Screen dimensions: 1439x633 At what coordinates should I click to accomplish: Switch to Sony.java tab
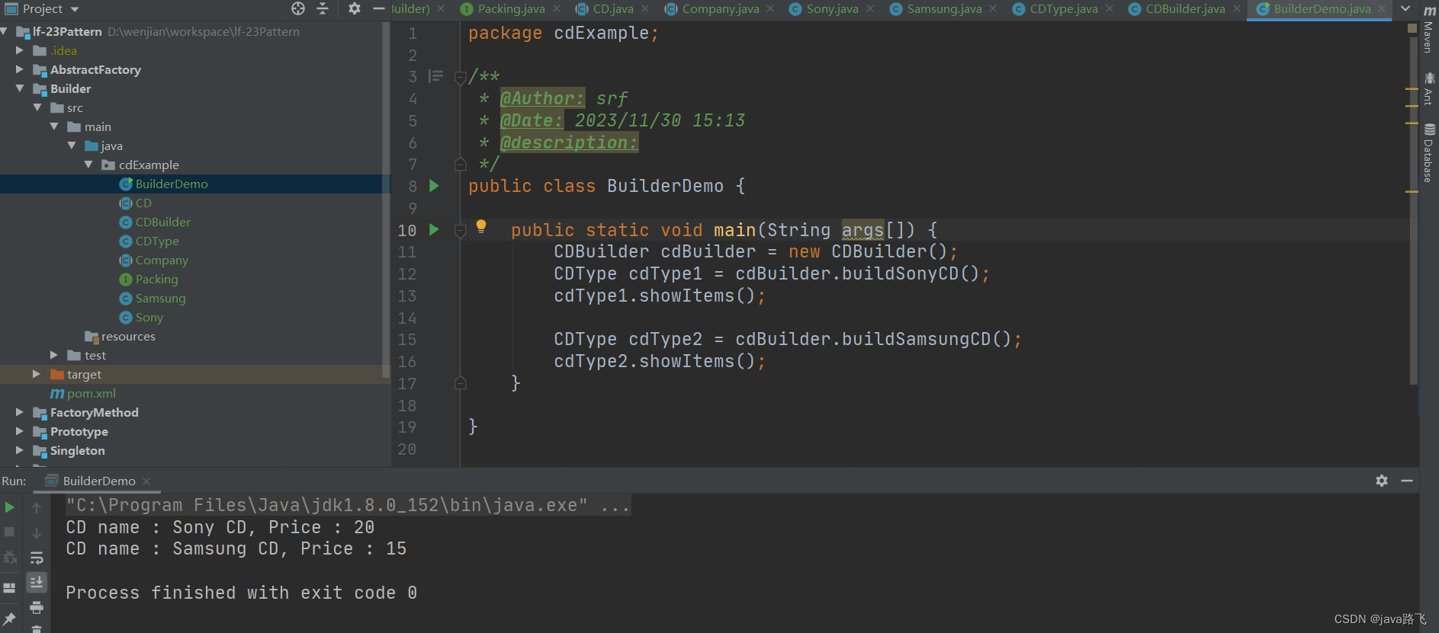point(832,9)
